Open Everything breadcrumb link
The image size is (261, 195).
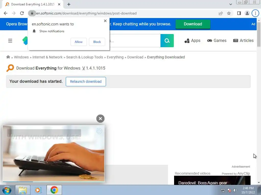click(115, 57)
